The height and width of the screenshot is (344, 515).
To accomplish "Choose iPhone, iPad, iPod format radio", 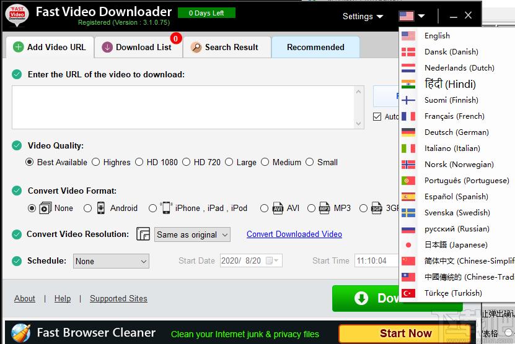I will (152, 209).
